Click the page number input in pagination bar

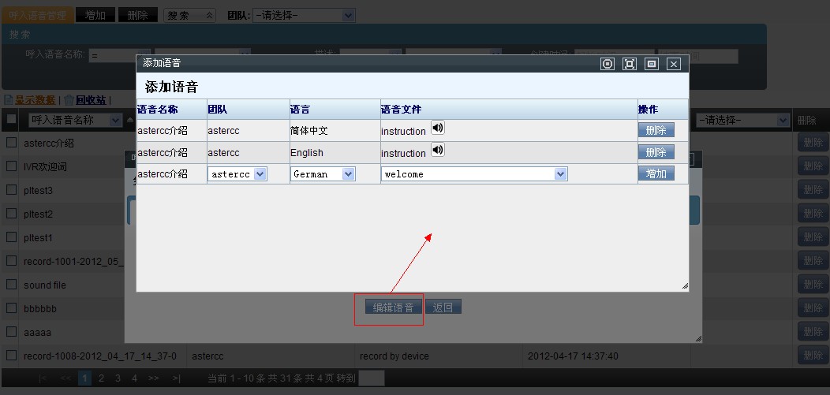[371, 378]
